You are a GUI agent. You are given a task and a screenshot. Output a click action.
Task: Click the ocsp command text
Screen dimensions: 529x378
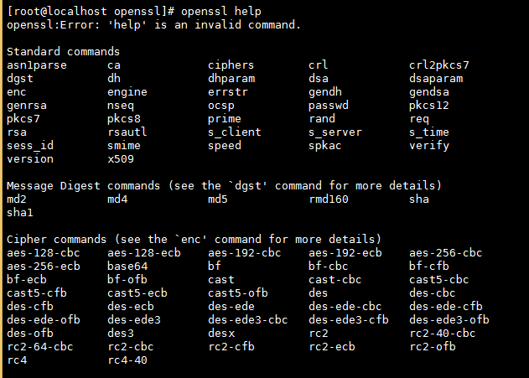(x=221, y=105)
